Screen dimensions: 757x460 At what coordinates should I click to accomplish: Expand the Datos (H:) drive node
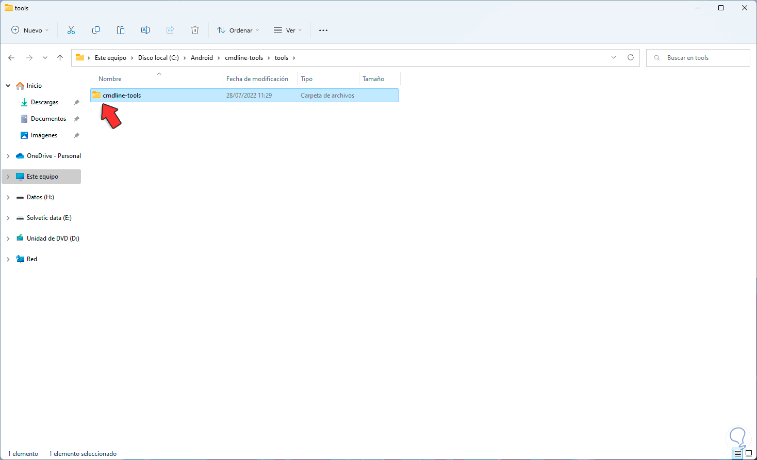tap(8, 197)
